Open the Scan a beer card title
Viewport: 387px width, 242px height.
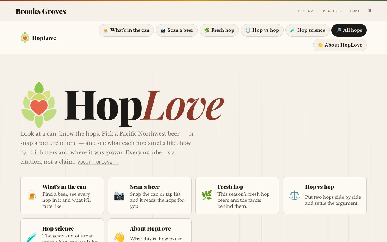pos(145,187)
